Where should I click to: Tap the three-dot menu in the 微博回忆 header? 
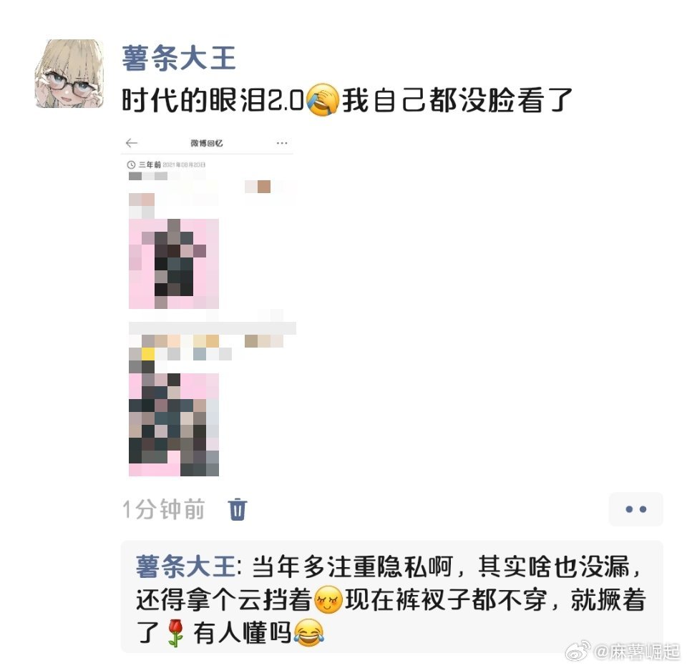pos(282,143)
